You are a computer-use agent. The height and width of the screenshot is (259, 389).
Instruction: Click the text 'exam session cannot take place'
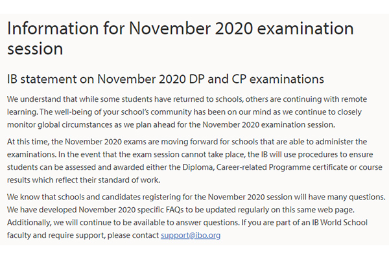click(x=189, y=154)
